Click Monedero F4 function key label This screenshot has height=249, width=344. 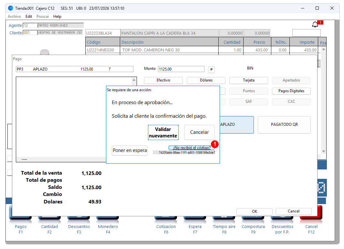click(x=108, y=229)
